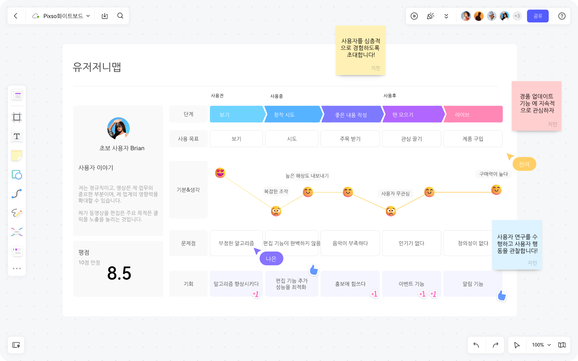The image size is (578, 361).
Task: Click the sad emoji below 사용자 무관심
Action: point(391,211)
